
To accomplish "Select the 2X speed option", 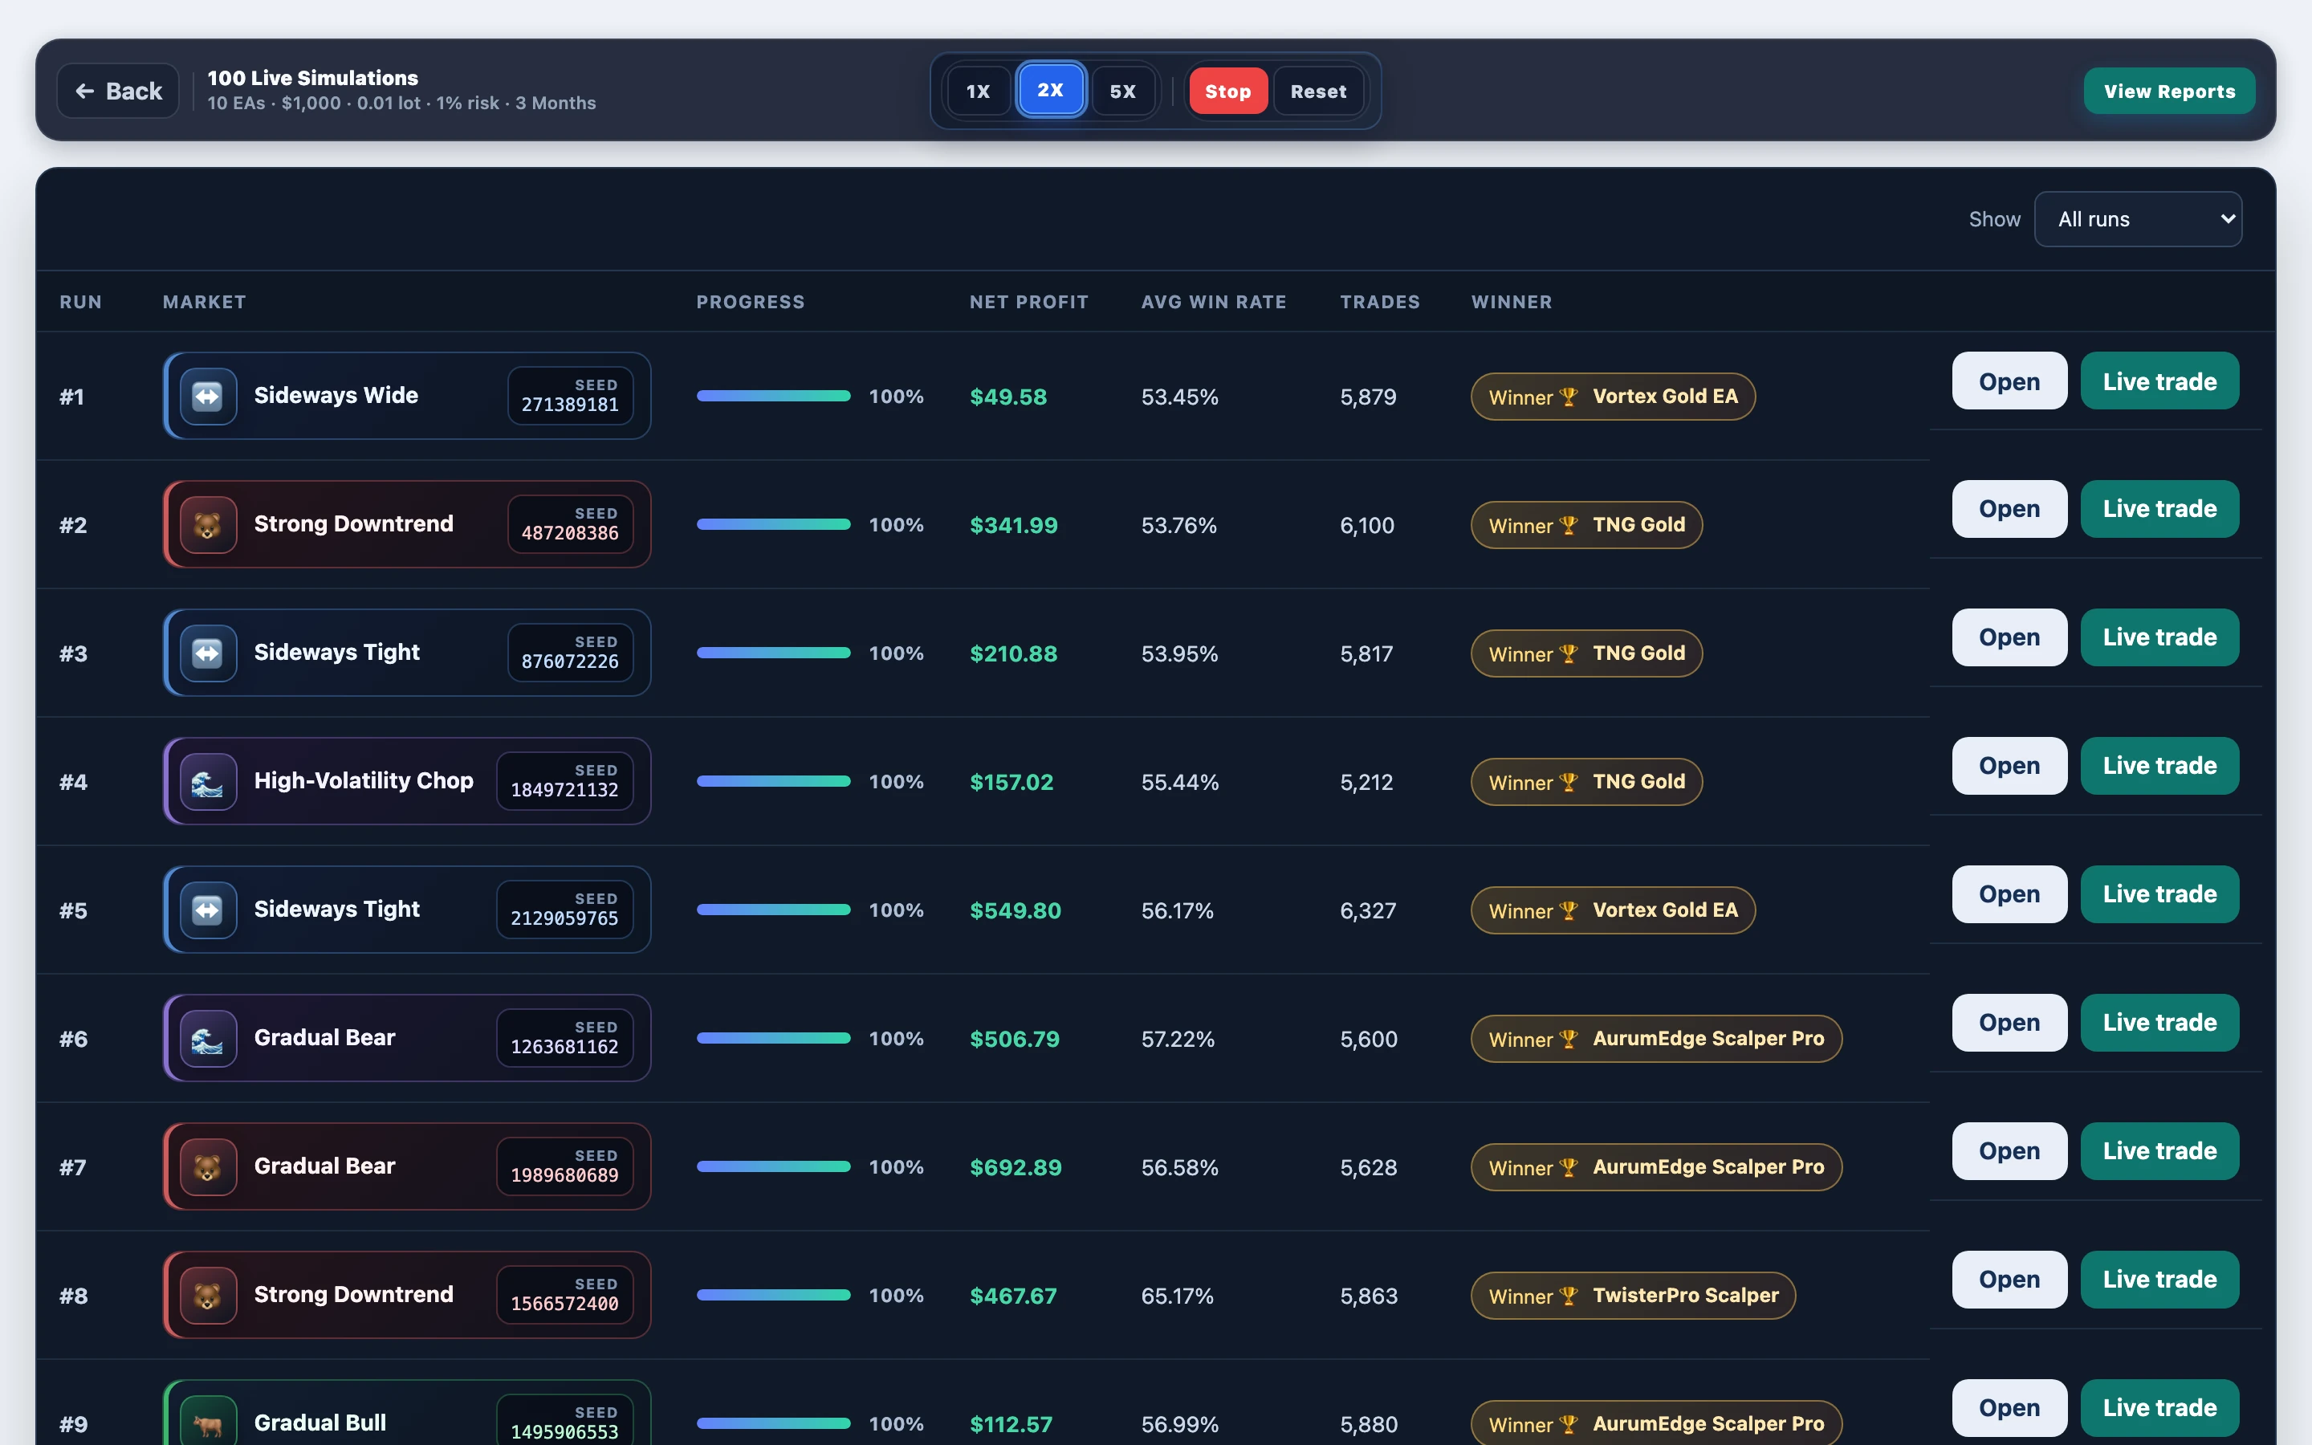I will [1050, 90].
